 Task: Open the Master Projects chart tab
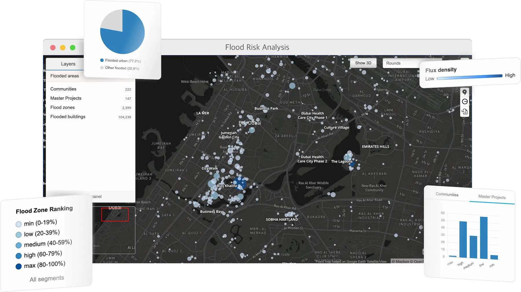492,197
